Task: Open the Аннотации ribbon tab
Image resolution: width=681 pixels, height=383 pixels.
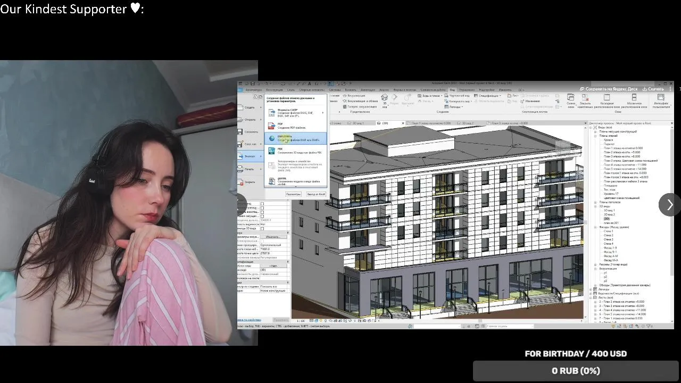Action: (x=368, y=90)
